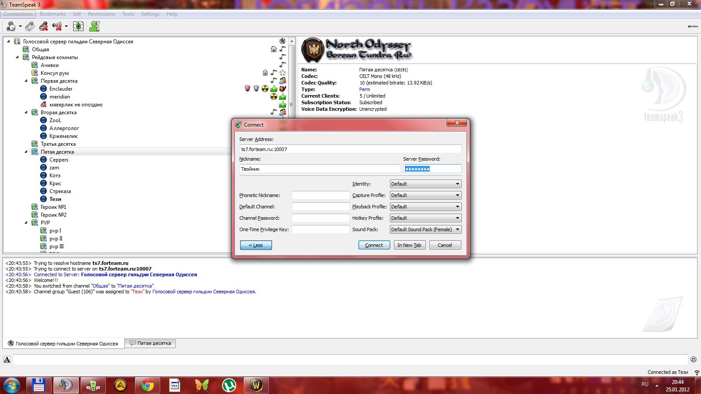Open Google Chrome from the taskbar
This screenshot has width=701, height=394.
pos(147,385)
